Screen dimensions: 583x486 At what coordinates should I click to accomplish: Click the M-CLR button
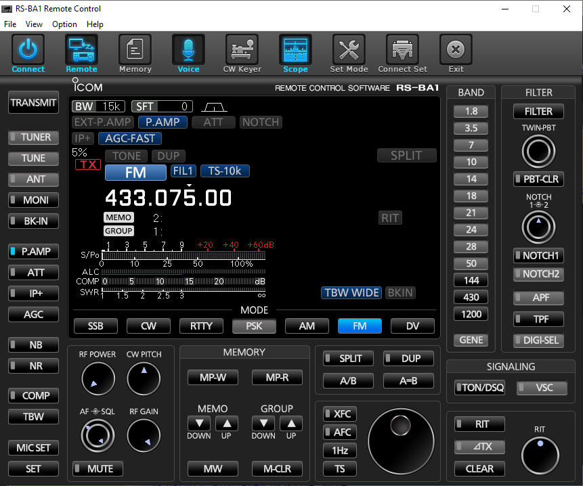(277, 469)
